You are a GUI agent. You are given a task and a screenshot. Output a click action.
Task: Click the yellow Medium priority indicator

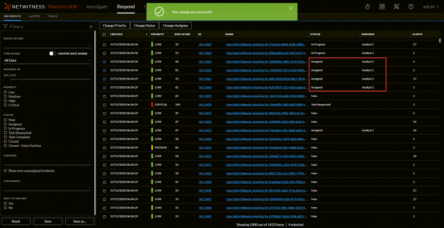pos(152,147)
